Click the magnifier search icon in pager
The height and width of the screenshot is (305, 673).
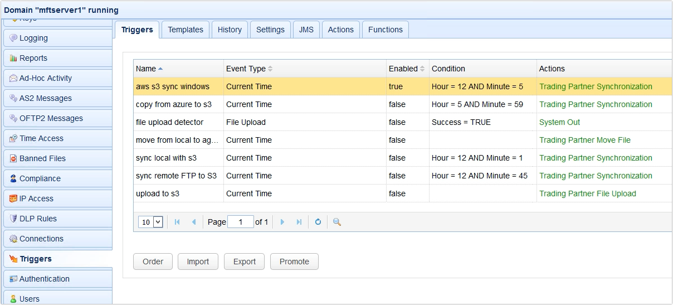pos(336,222)
